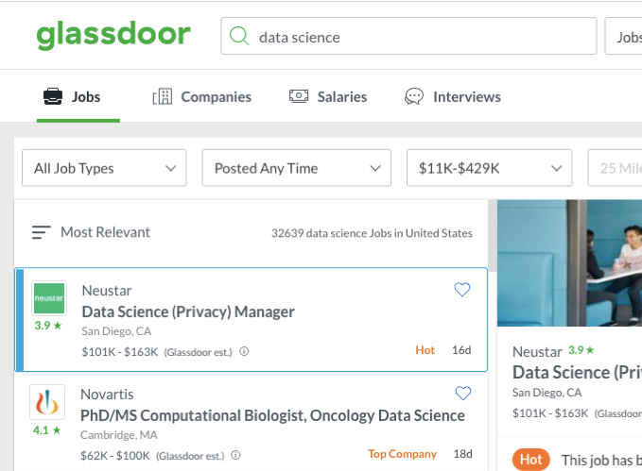Click the search magnifier icon
Screen dimensions: 642x471
[240, 37]
